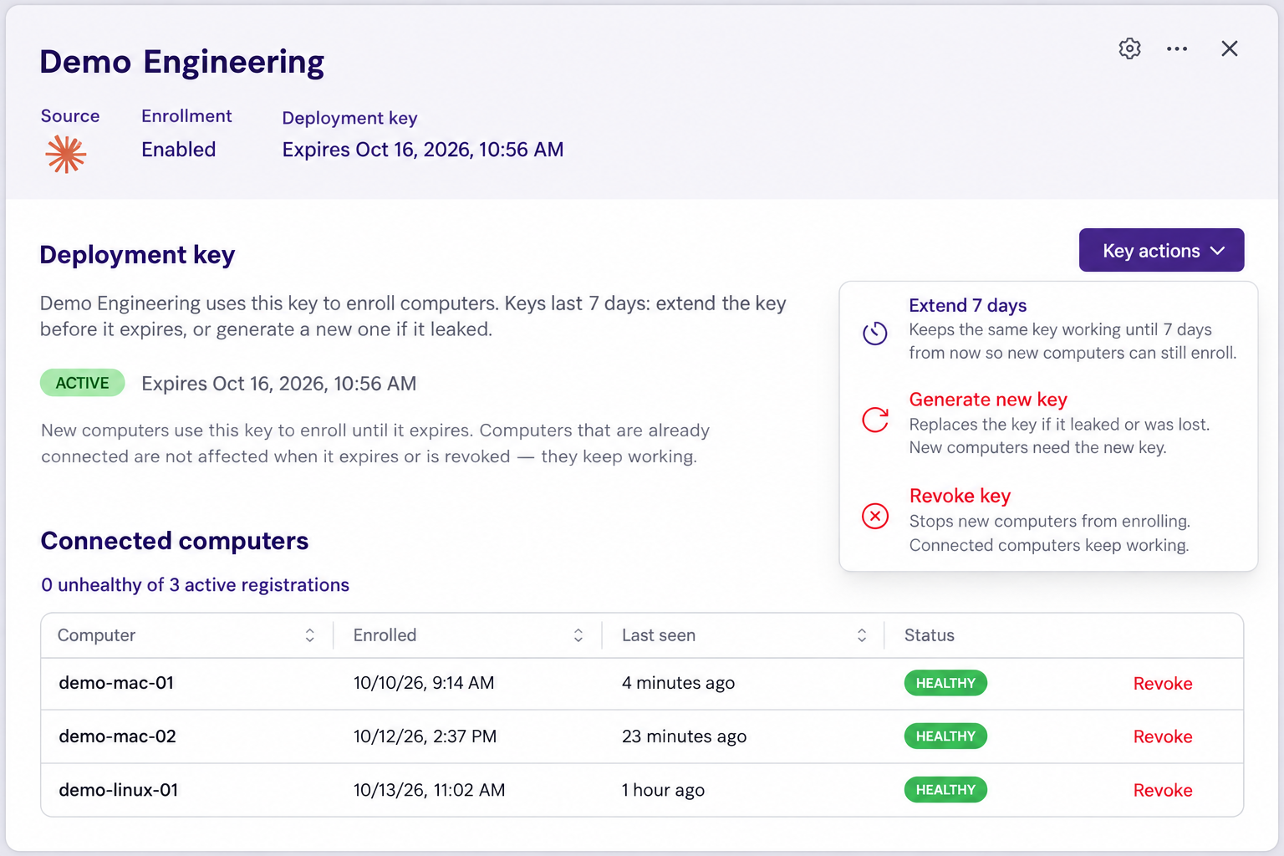The height and width of the screenshot is (856, 1284).
Task: Open settings with the gear icon
Action: point(1129,48)
